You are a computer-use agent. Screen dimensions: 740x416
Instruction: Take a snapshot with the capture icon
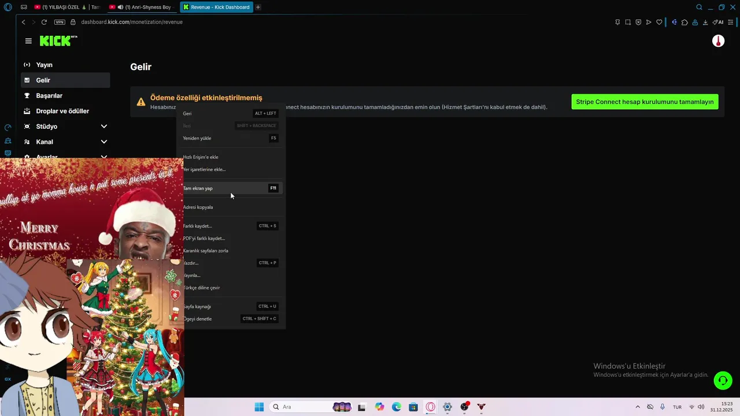[628, 22]
